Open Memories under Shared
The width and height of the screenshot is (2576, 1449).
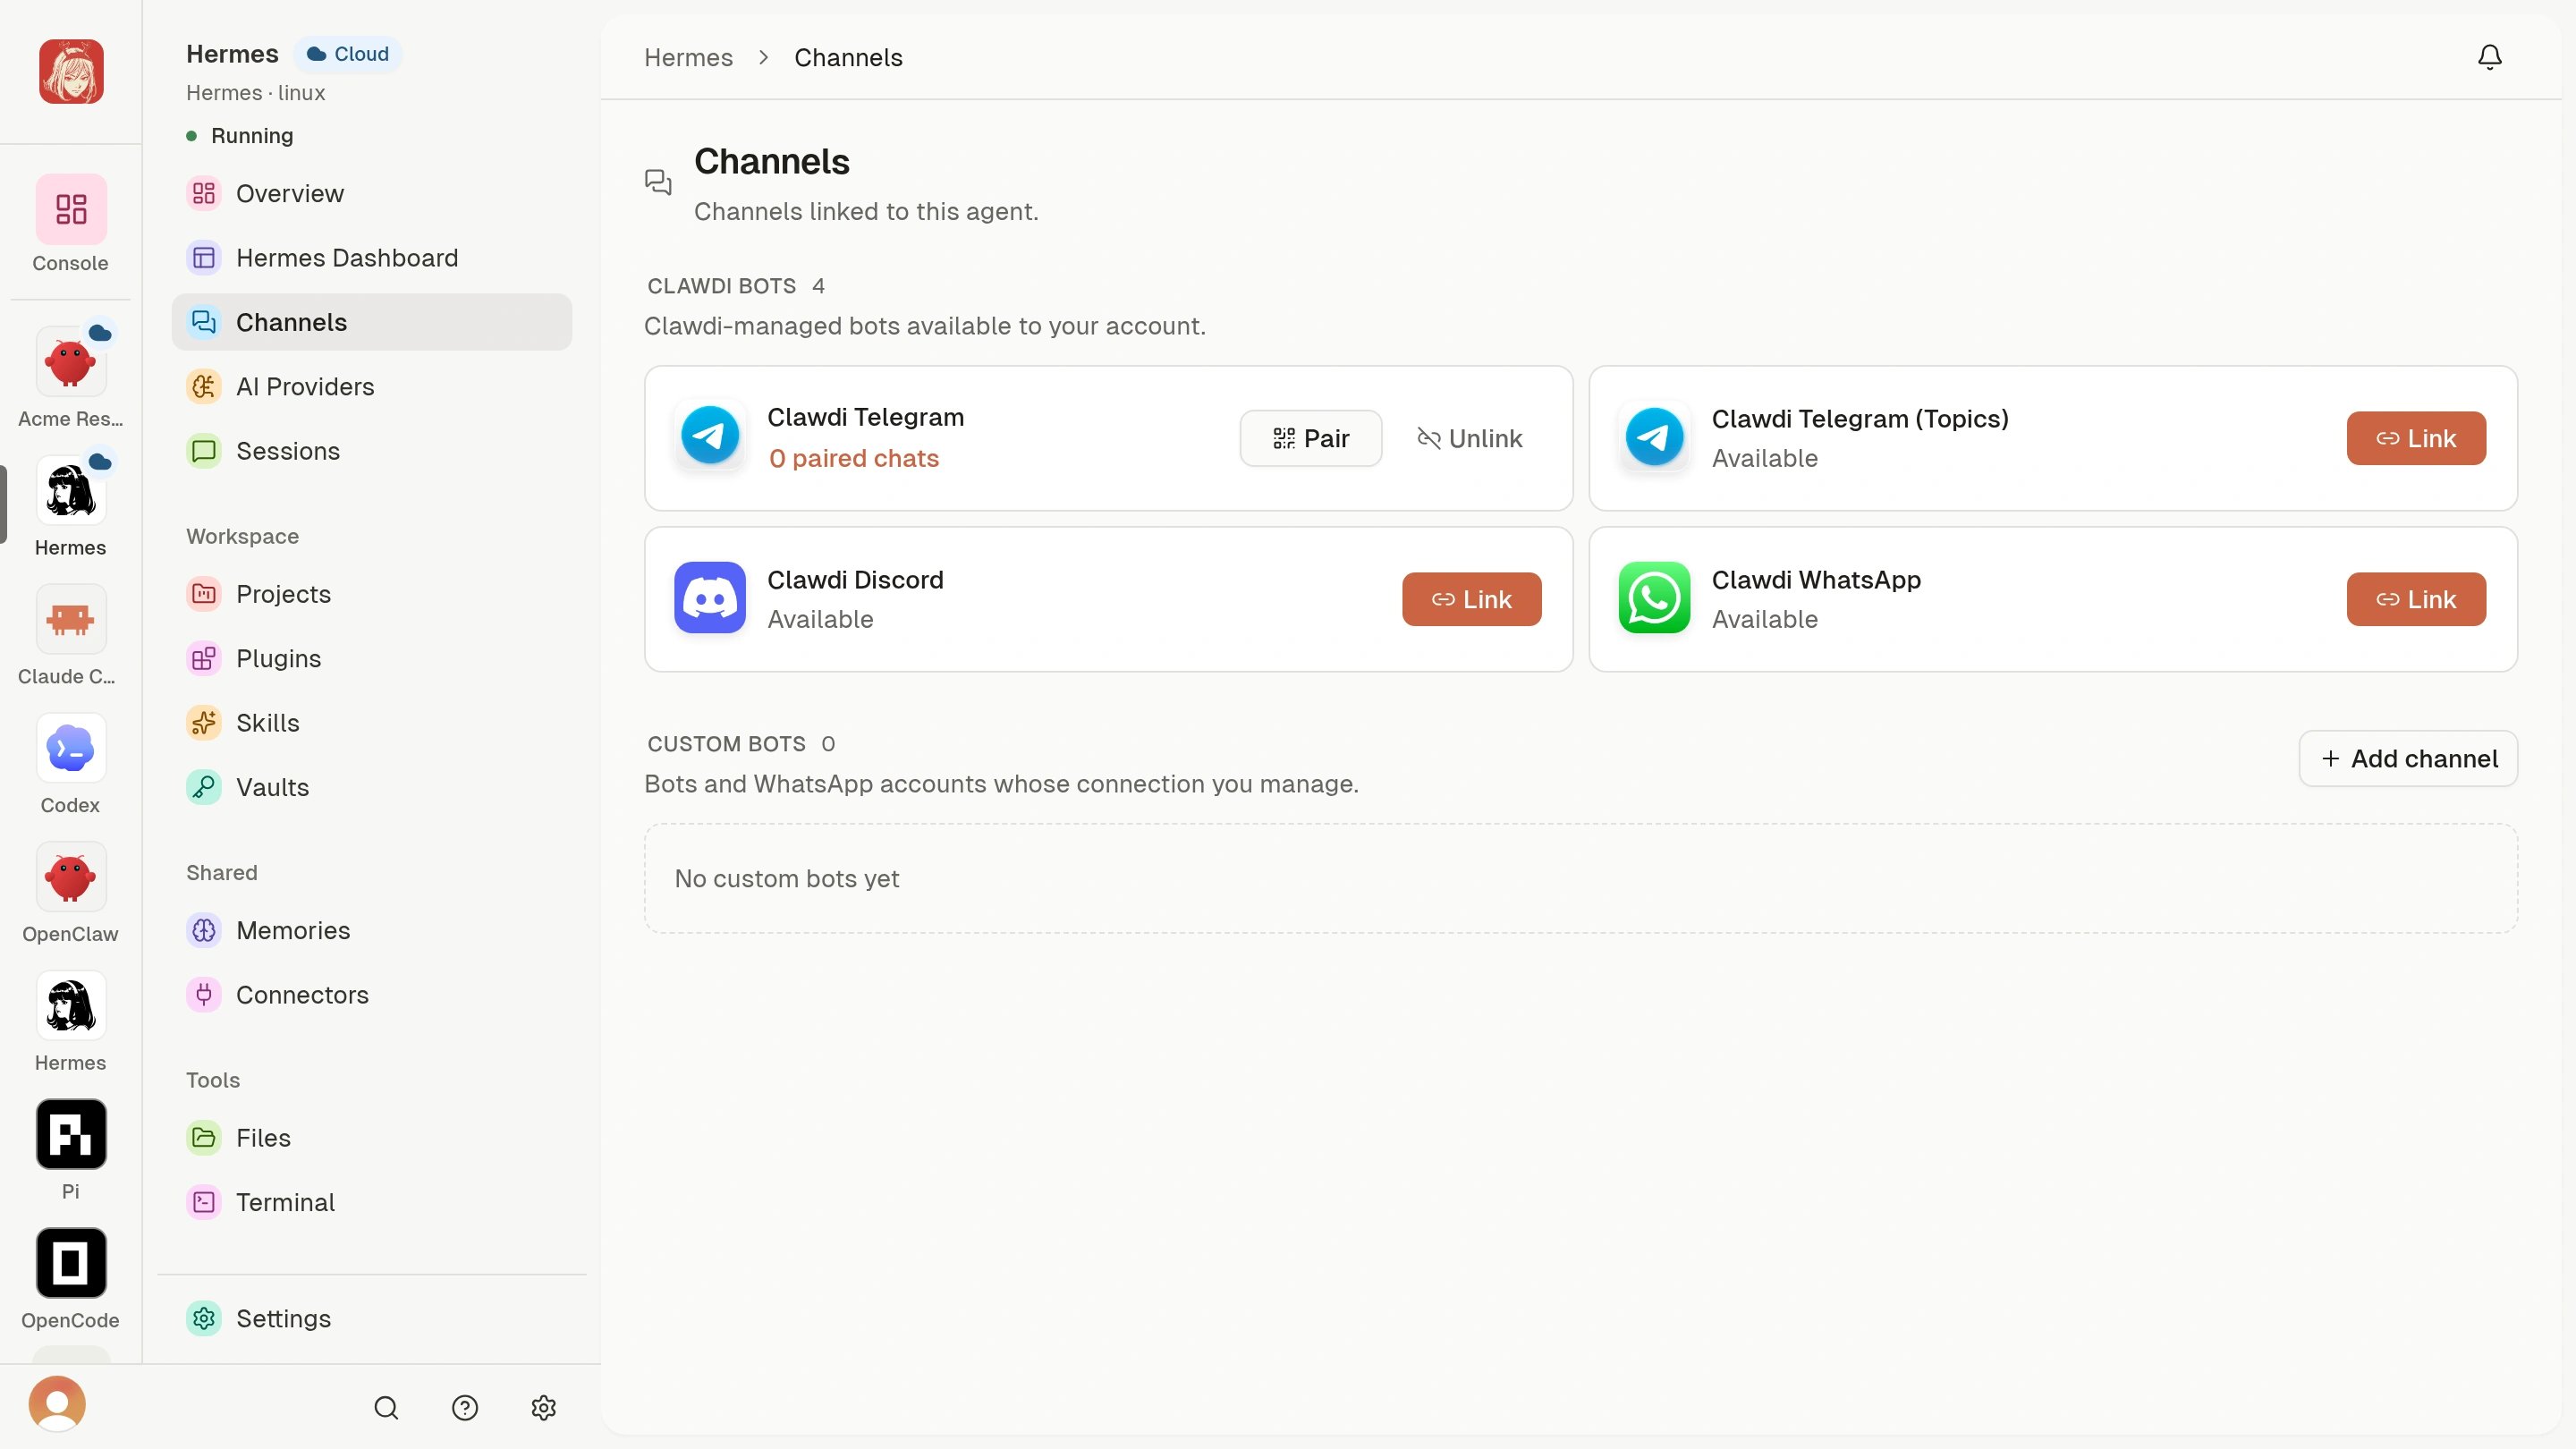[372, 931]
